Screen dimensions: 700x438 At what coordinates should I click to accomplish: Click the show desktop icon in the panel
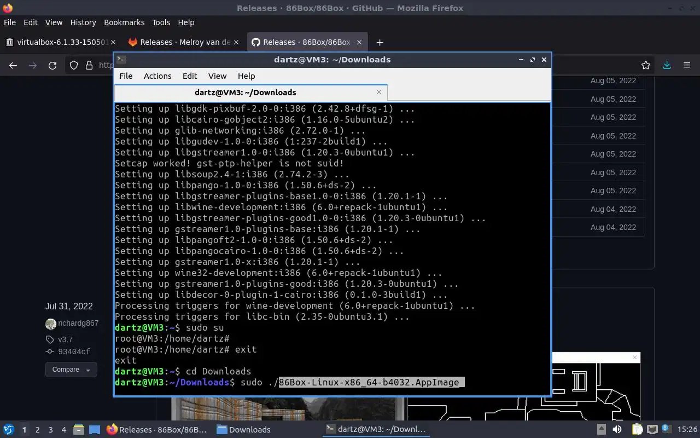94,429
